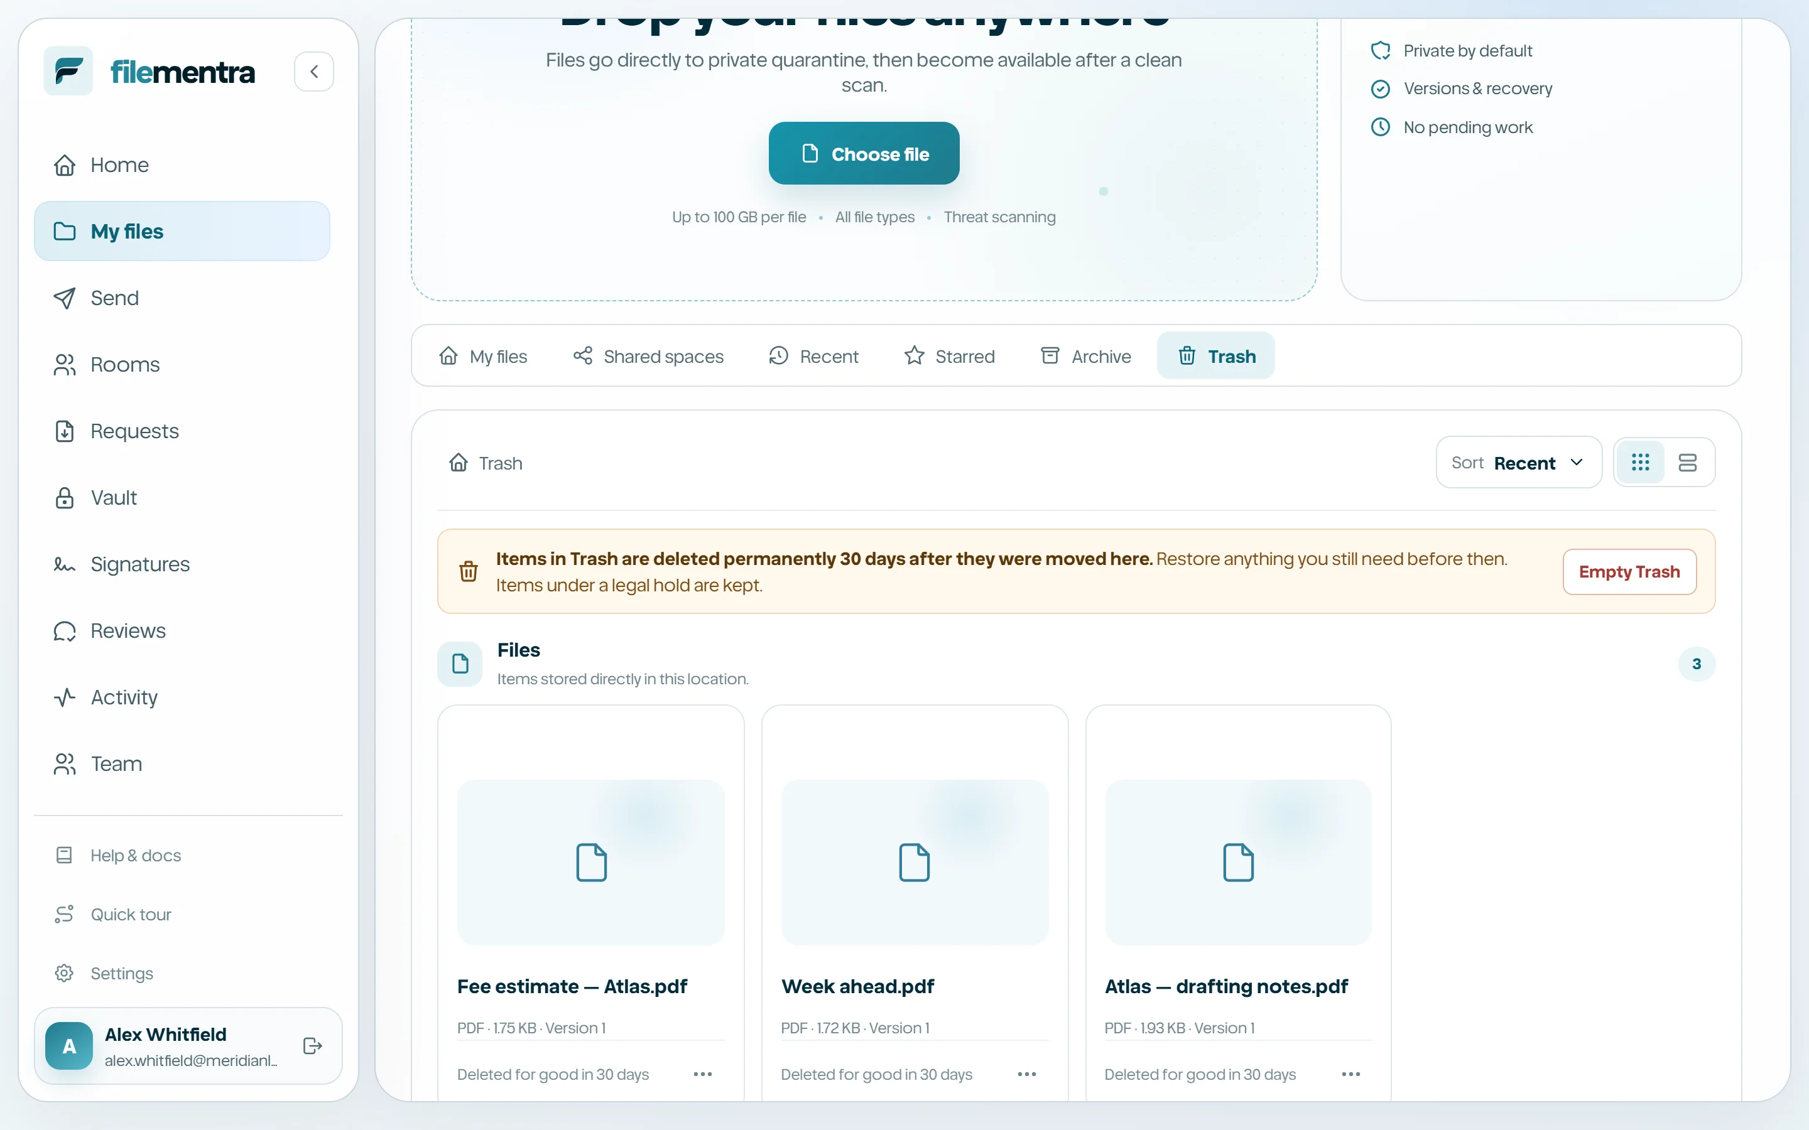1809x1130 pixels.
Task: Open more options for Week ahead.pdf
Action: click(1027, 1074)
